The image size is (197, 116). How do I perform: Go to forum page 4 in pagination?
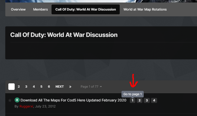click(34, 87)
